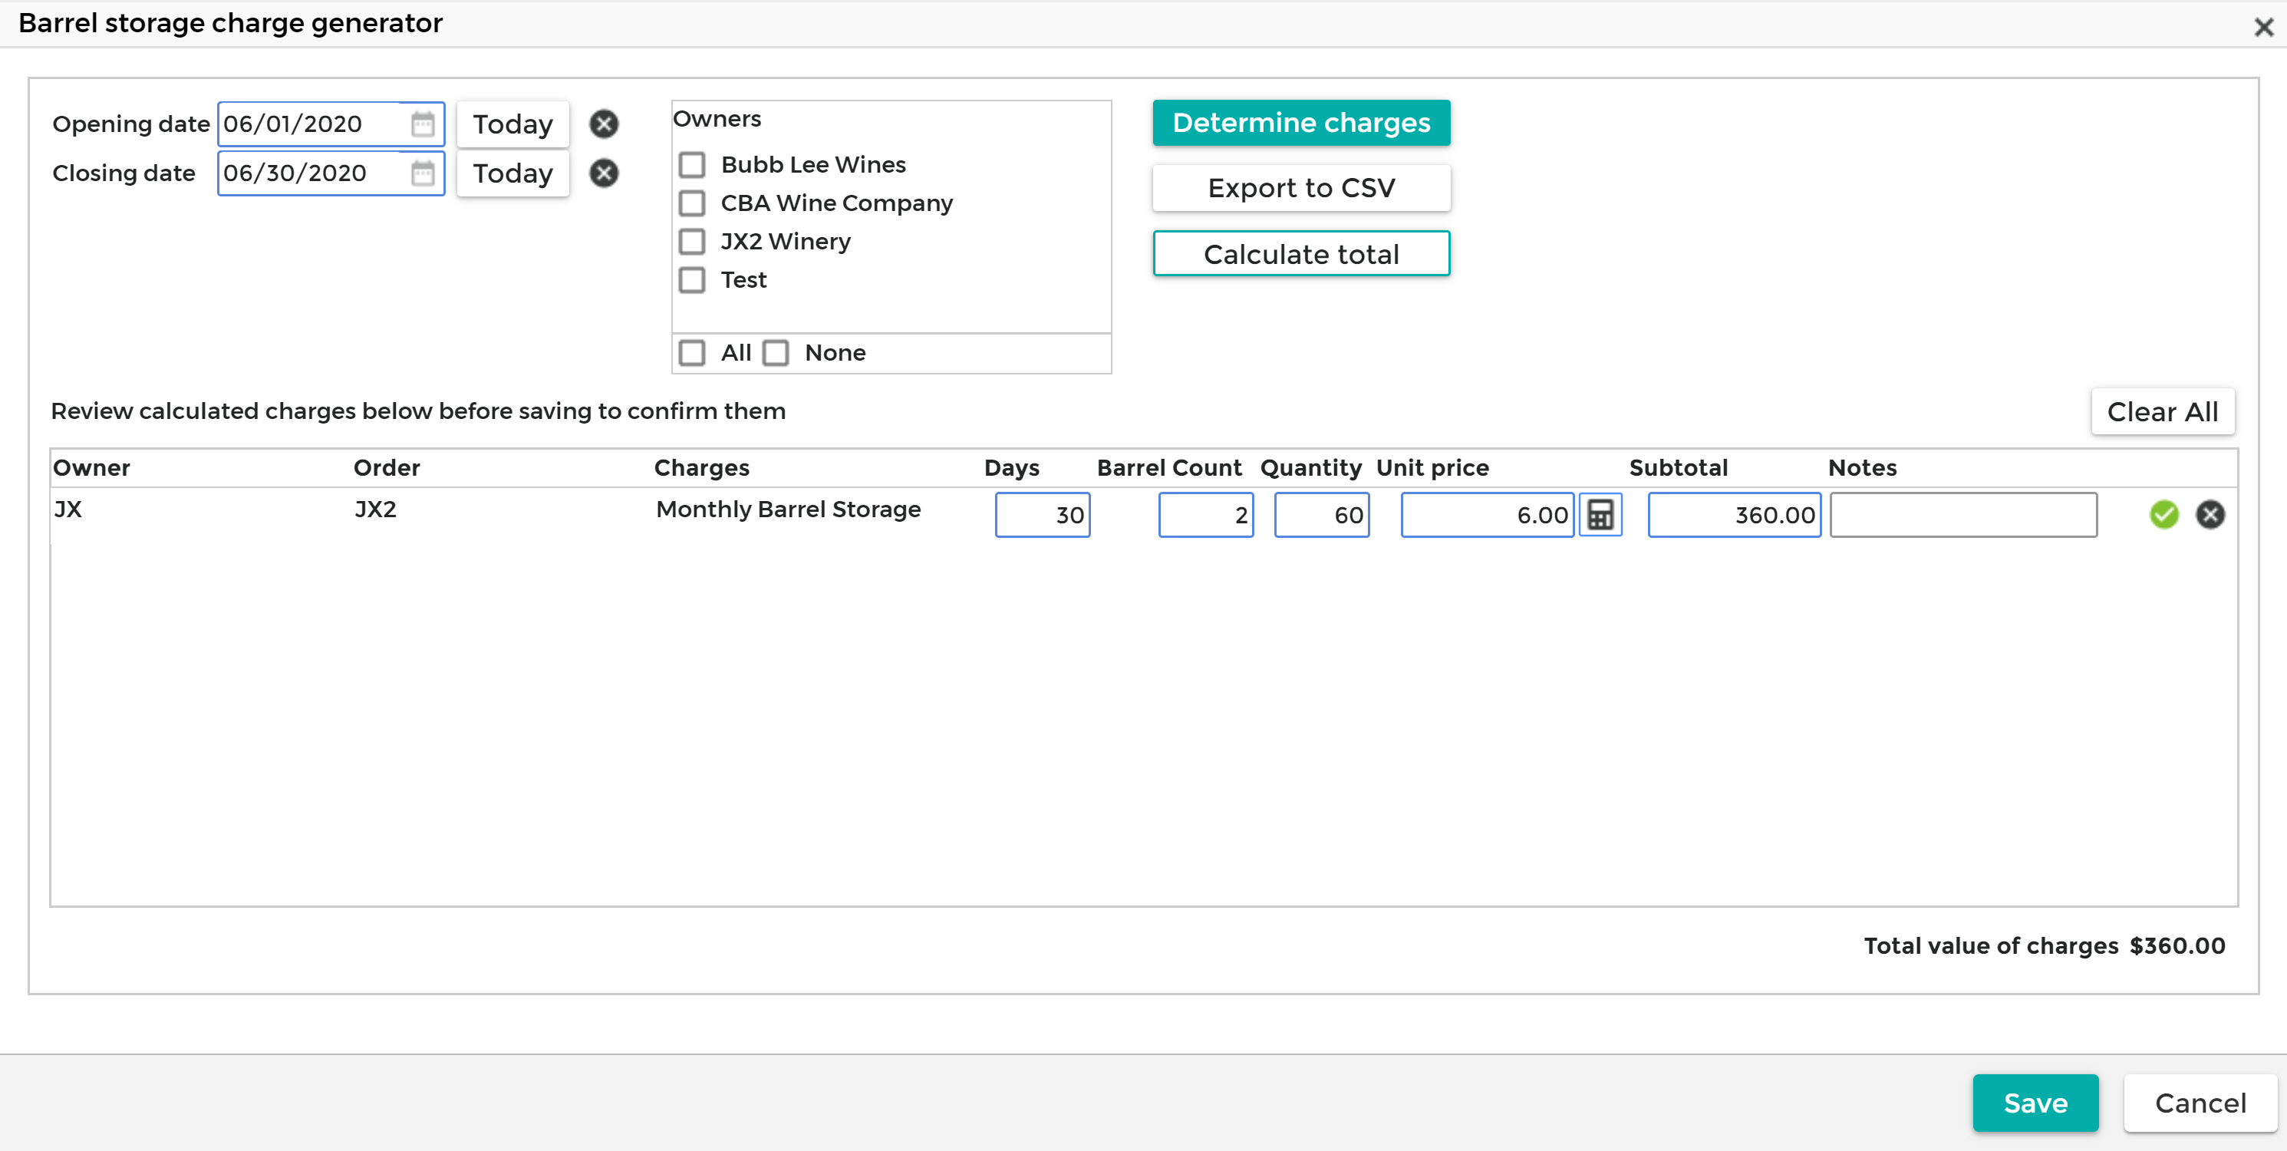The height and width of the screenshot is (1151, 2287).
Task: Tick the All owners checkbox
Action: point(691,352)
